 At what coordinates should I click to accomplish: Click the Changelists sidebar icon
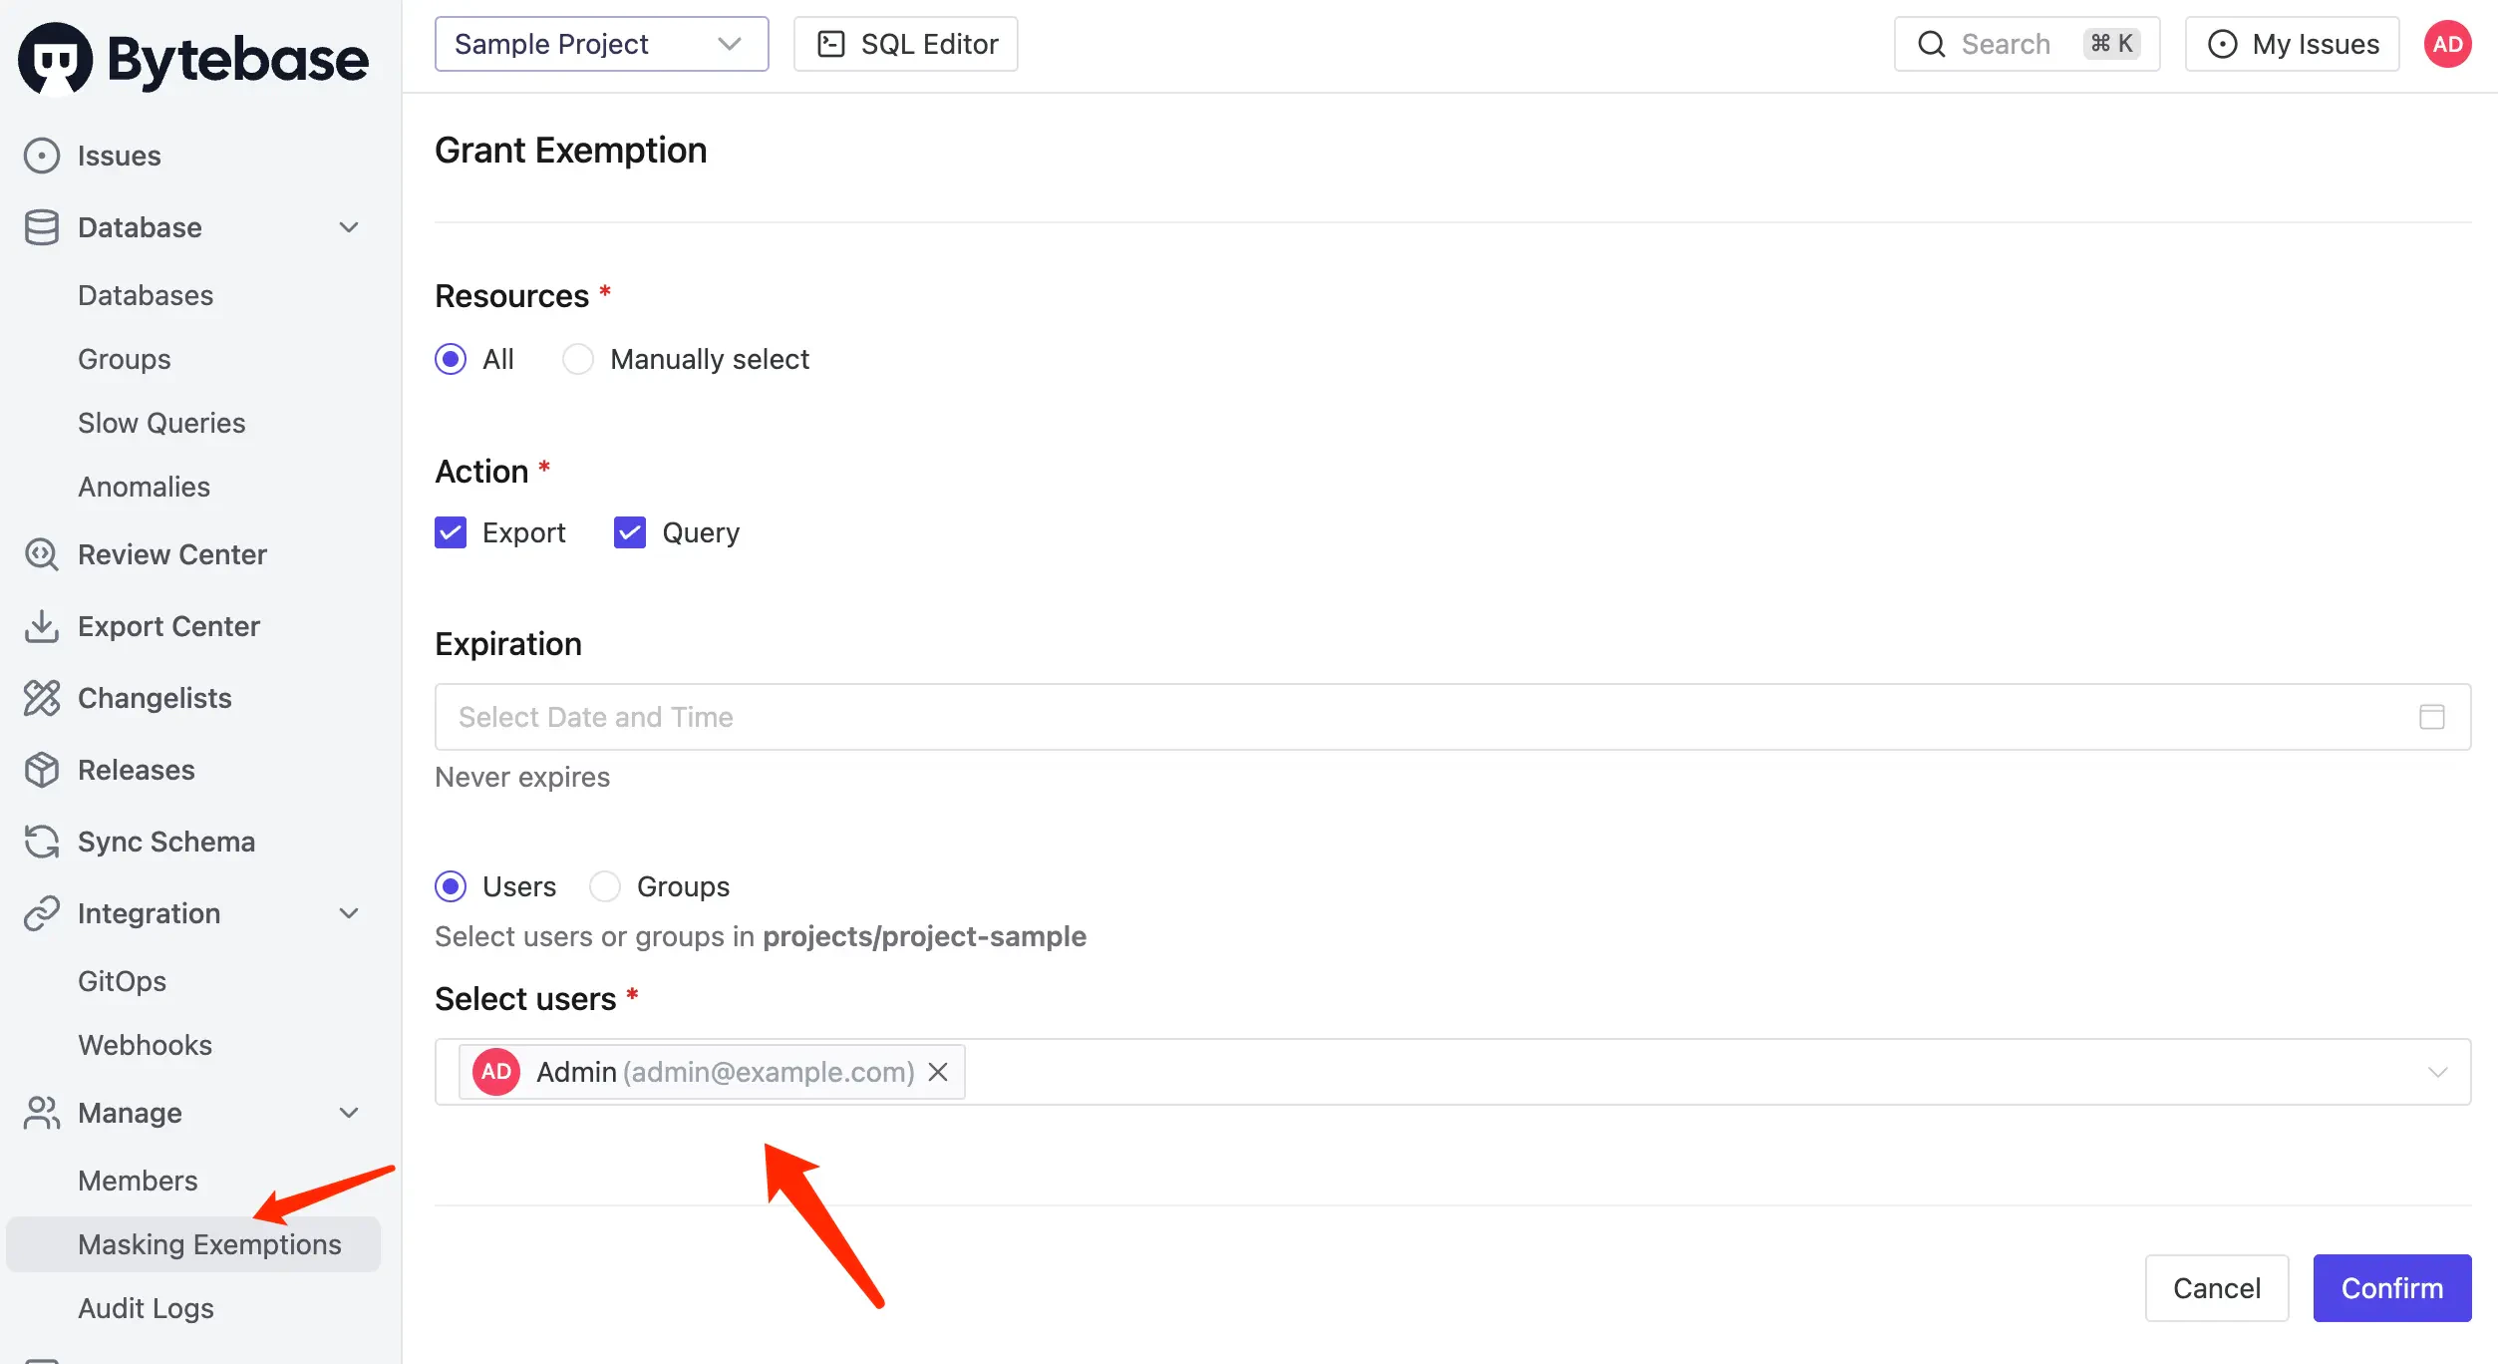pos(41,698)
